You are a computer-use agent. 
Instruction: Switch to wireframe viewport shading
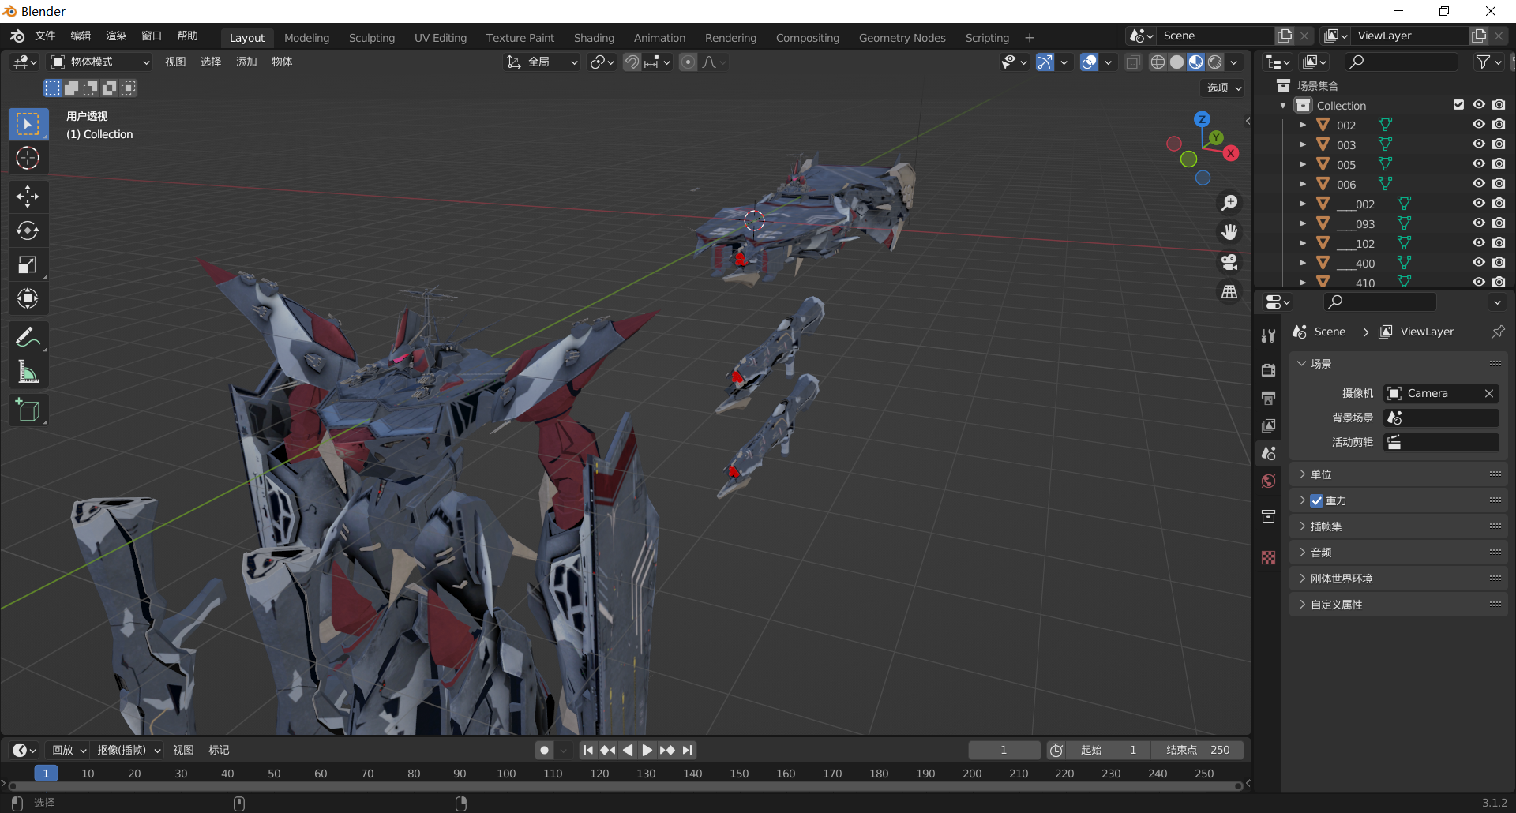coord(1158,62)
